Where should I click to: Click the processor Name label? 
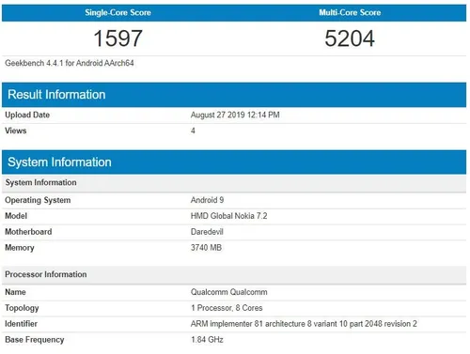(x=15, y=292)
